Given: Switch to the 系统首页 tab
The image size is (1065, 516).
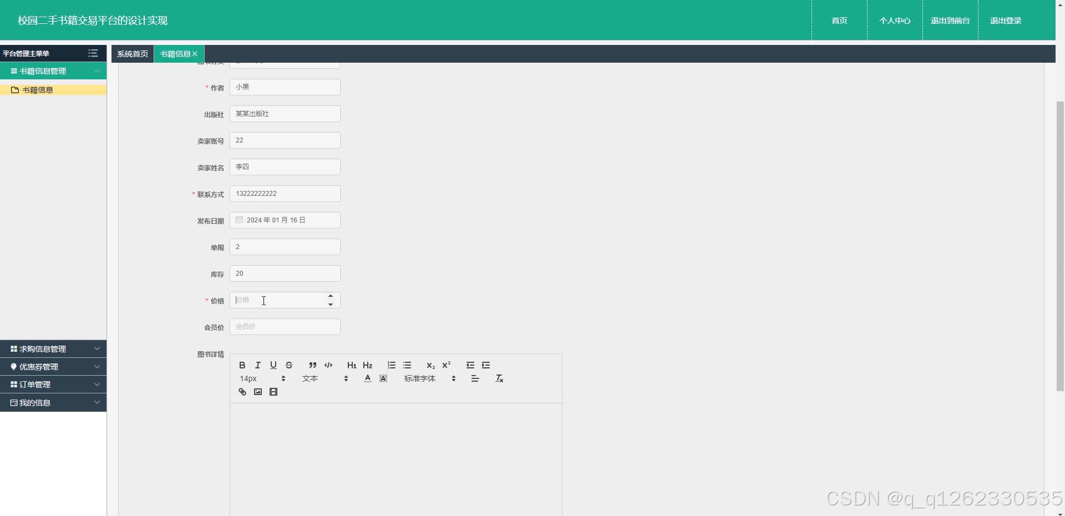Looking at the screenshot, I should (133, 54).
